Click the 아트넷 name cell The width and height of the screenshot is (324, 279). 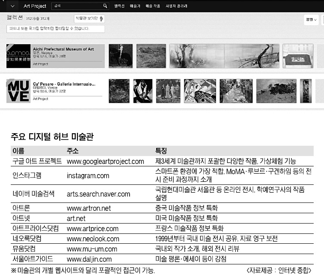click(x=21, y=218)
